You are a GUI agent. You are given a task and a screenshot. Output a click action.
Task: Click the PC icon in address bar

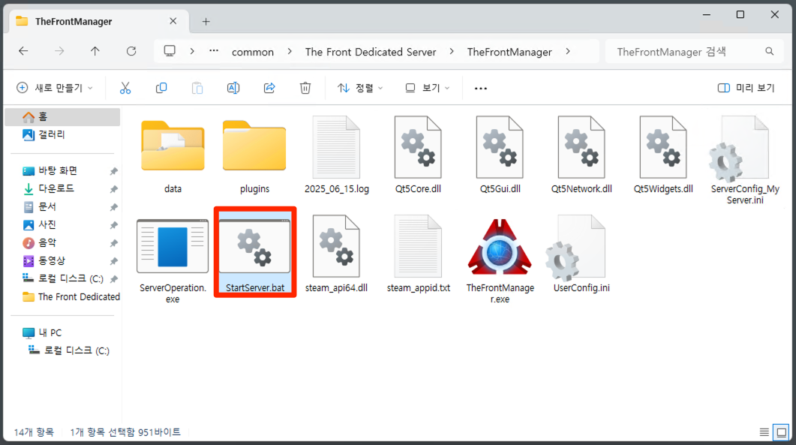170,51
